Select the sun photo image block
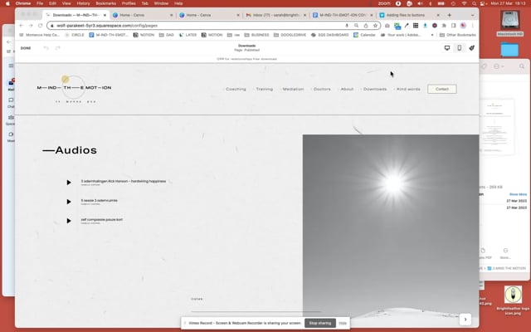The image size is (531, 332). [x=391, y=227]
